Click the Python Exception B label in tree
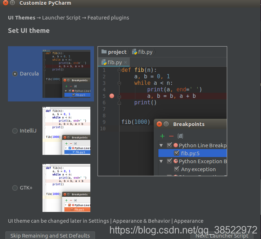The width and height of the screenshot is (261, 239). pos(203,161)
